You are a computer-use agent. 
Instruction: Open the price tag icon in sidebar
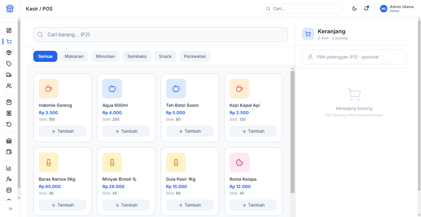(x=9, y=64)
